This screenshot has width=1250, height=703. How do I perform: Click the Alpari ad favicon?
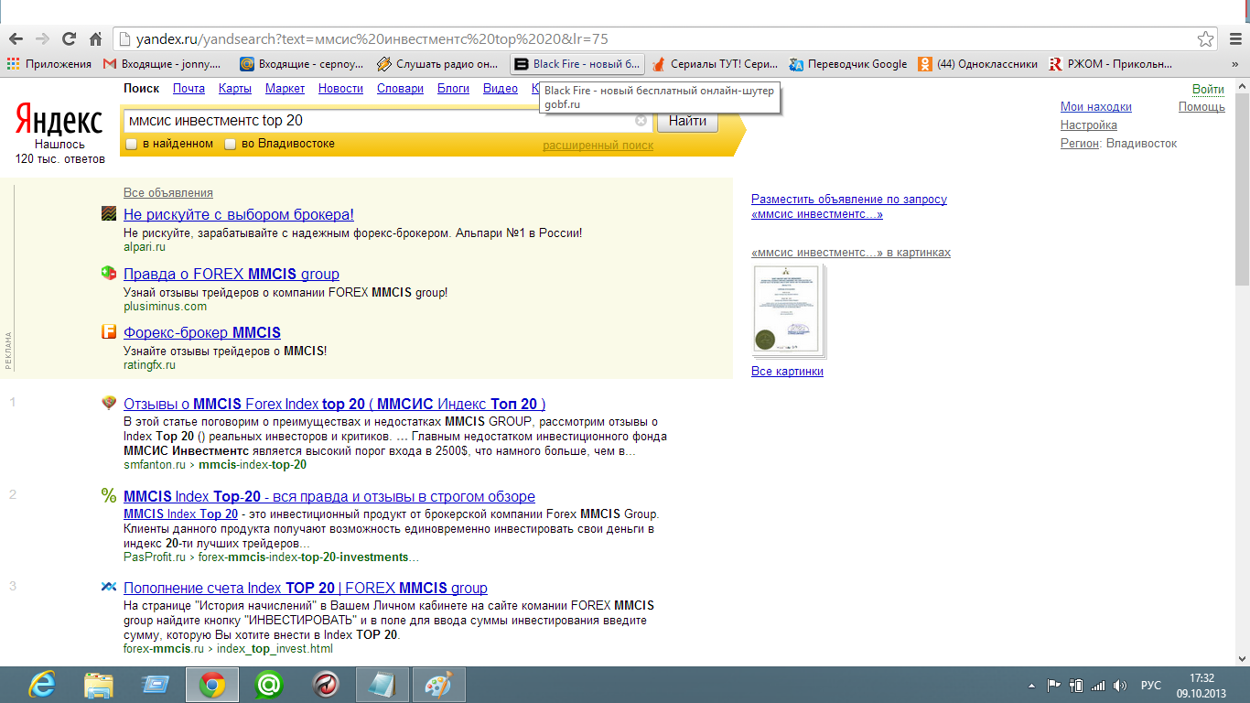click(x=109, y=214)
